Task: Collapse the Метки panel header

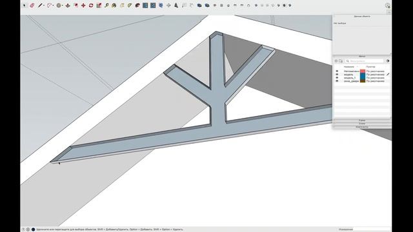Action: (x=362, y=56)
